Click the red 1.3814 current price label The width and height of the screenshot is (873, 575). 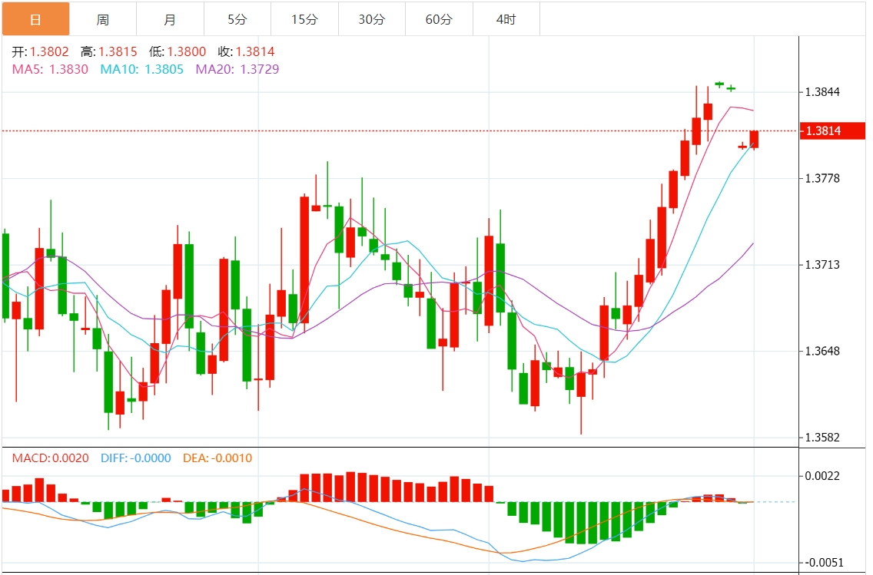coord(832,131)
